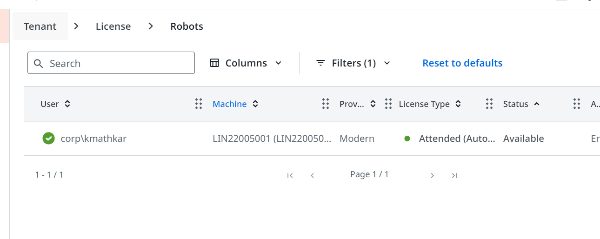Go to the next page
This screenshot has width=600, height=239.
tap(432, 175)
